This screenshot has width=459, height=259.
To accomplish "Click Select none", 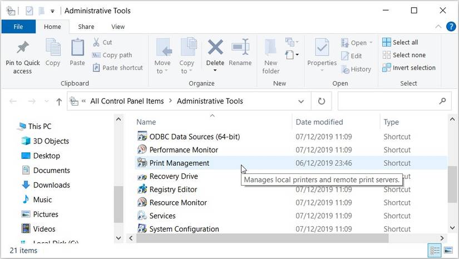I will (404, 55).
